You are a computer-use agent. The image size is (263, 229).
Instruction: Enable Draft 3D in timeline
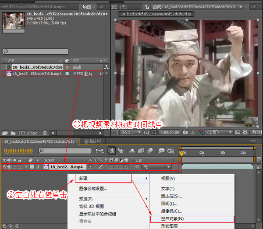(x=121, y=151)
